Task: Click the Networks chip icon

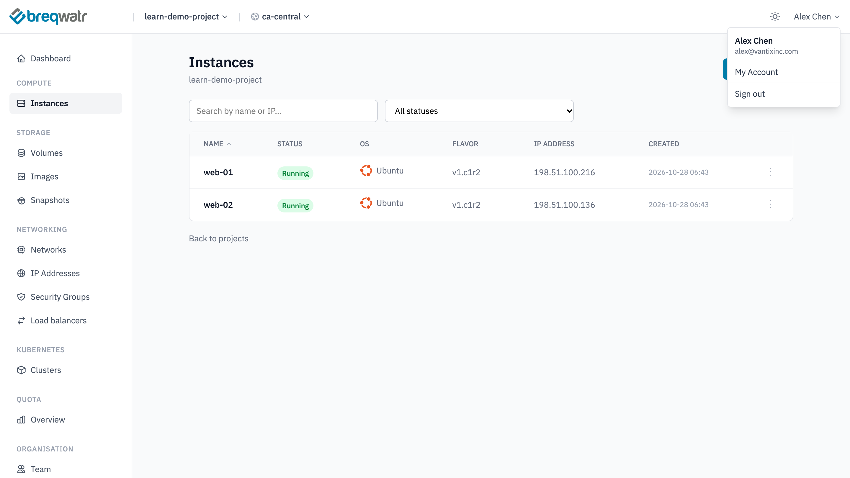Action: pos(21,250)
